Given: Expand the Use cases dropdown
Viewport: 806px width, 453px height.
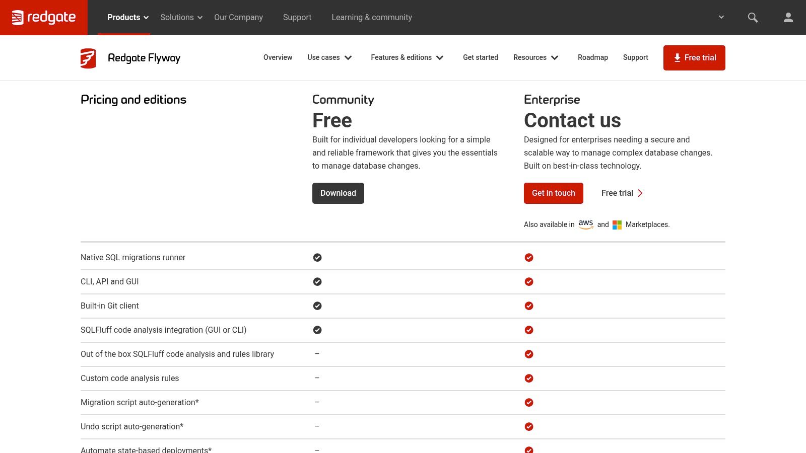Looking at the screenshot, I should (329, 58).
